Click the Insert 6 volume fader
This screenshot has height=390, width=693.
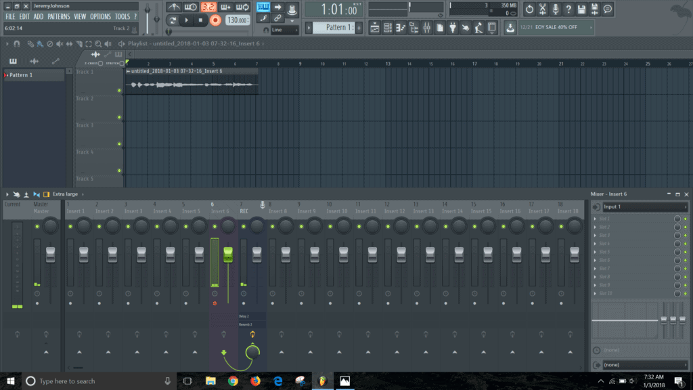[228, 254]
